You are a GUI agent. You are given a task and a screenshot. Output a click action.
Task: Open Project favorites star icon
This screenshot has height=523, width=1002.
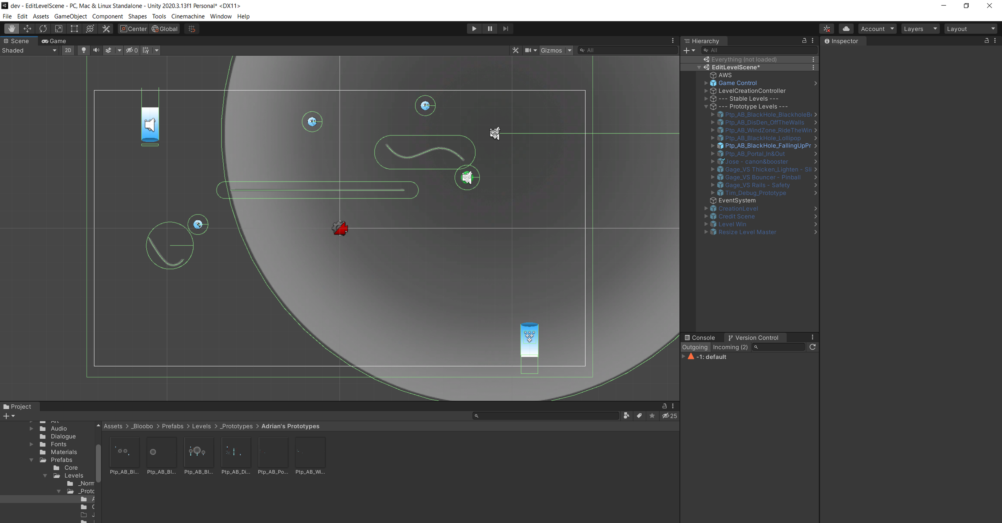click(x=652, y=416)
